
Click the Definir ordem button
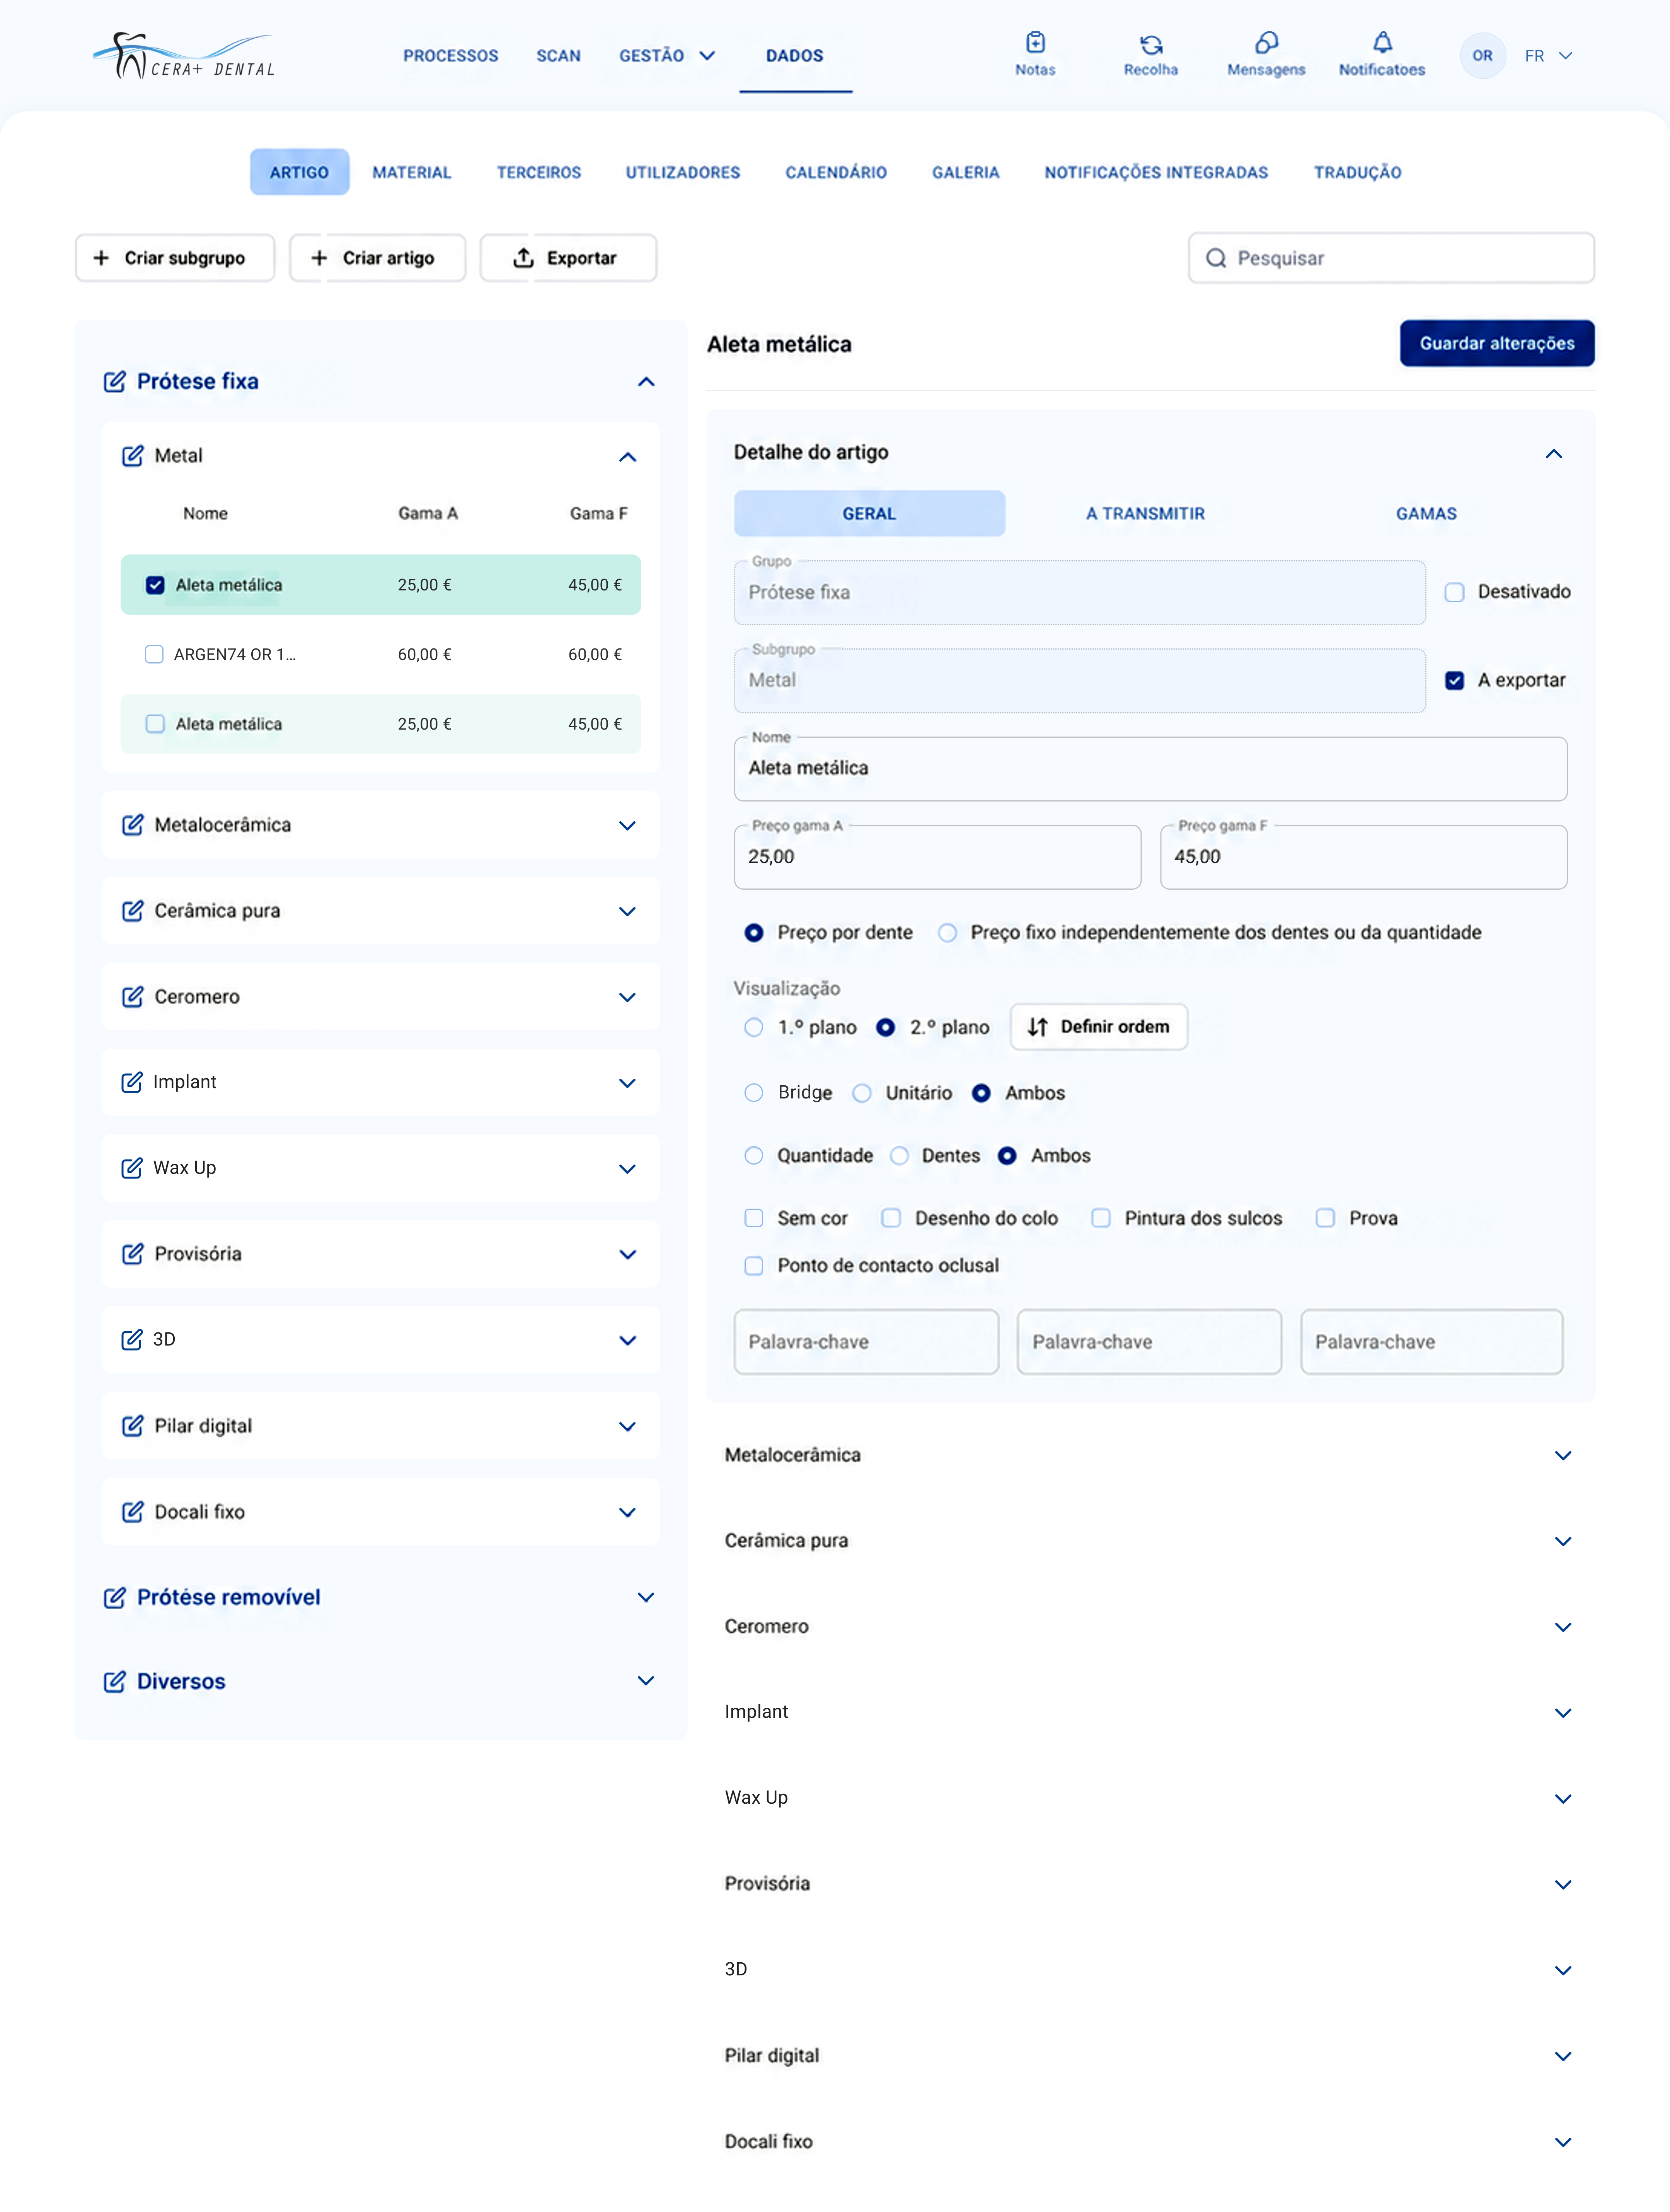click(1099, 1027)
